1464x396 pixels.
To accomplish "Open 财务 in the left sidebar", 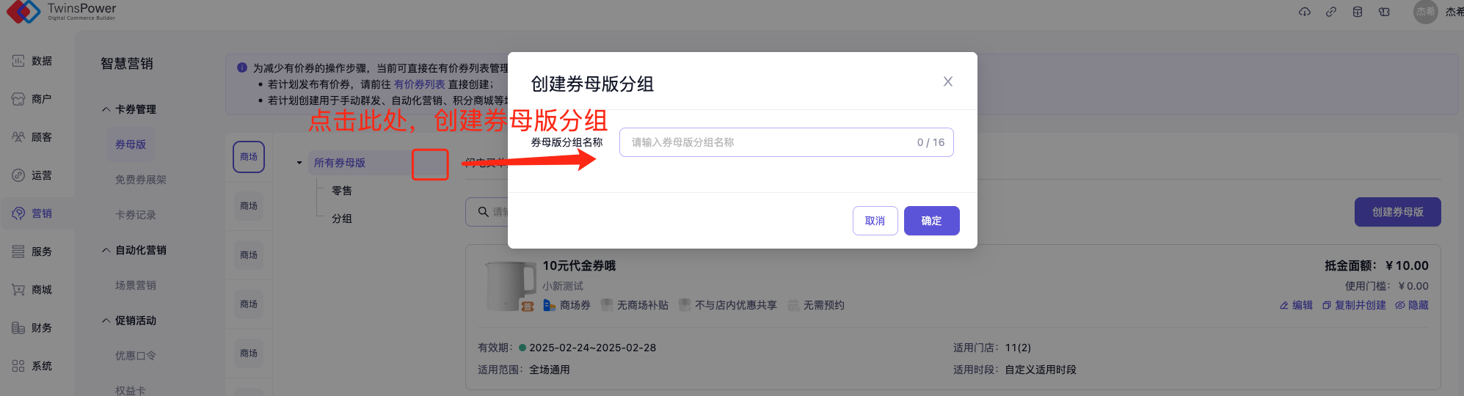I will pyautogui.click(x=32, y=328).
